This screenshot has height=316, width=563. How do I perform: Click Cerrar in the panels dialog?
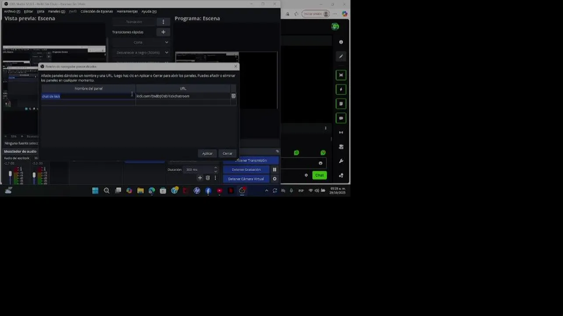pyautogui.click(x=228, y=154)
